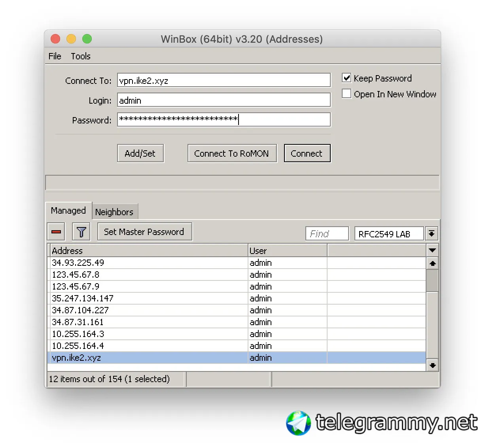This screenshot has width=485, height=447.
Task: Expand the table columns dropdown arrow
Action: click(432, 250)
